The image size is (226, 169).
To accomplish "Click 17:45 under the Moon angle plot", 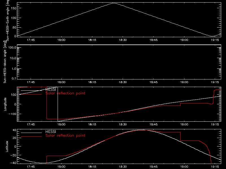I will pyautogui.click(x=31, y=82).
